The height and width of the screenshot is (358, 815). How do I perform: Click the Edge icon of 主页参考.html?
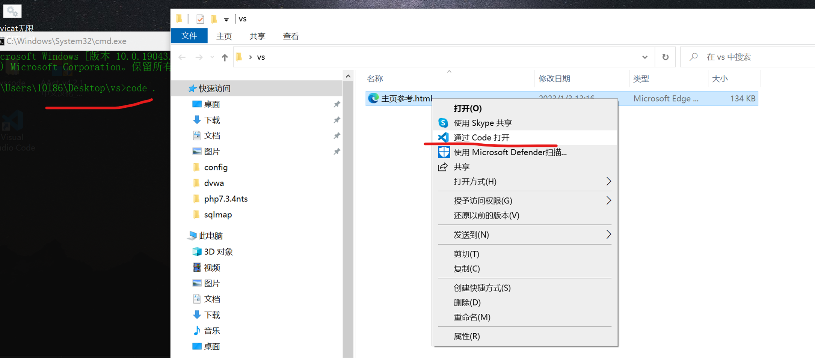click(373, 98)
